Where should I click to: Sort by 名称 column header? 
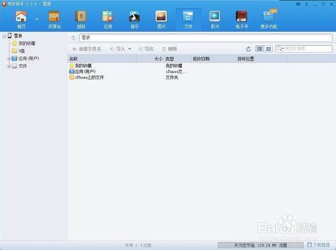point(102,58)
